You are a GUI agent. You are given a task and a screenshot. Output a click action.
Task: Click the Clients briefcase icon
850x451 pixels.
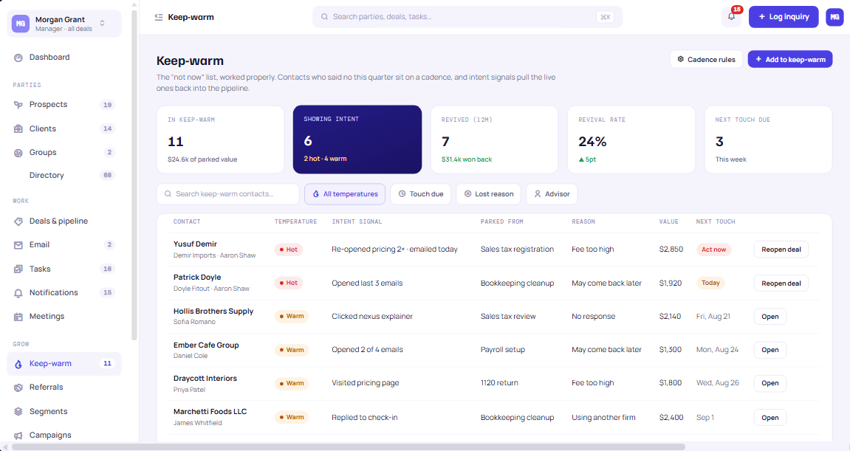pos(18,129)
